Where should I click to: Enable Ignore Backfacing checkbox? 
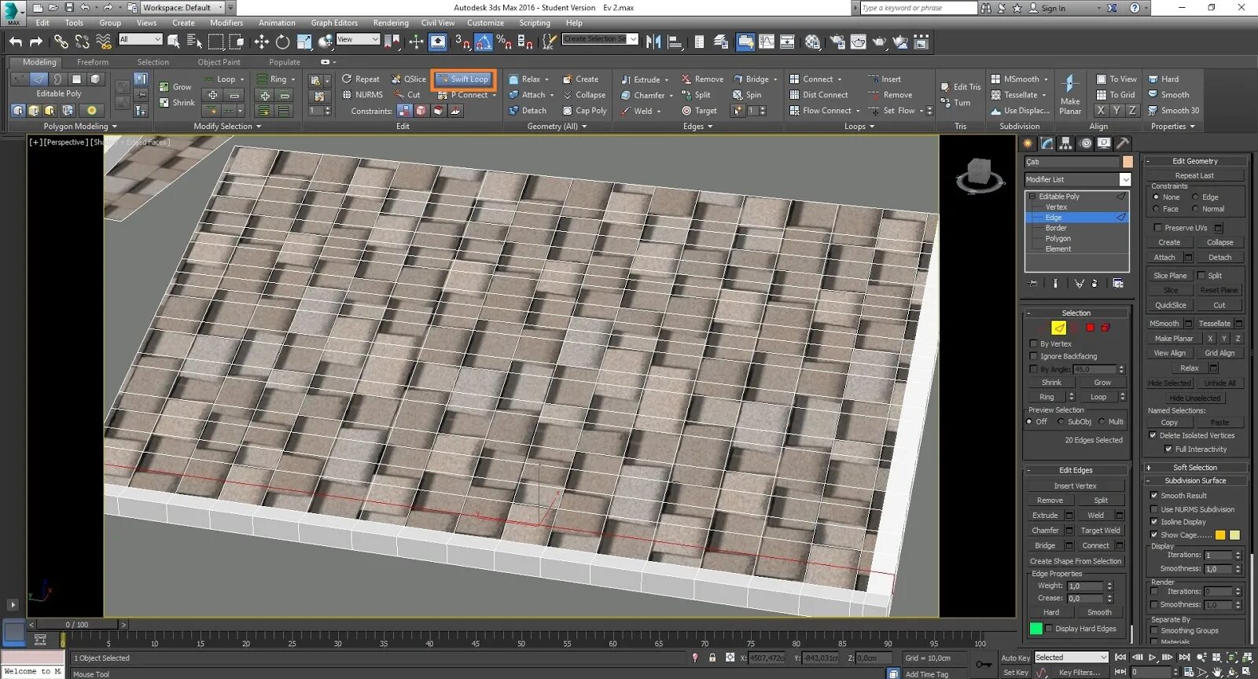click(1034, 356)
